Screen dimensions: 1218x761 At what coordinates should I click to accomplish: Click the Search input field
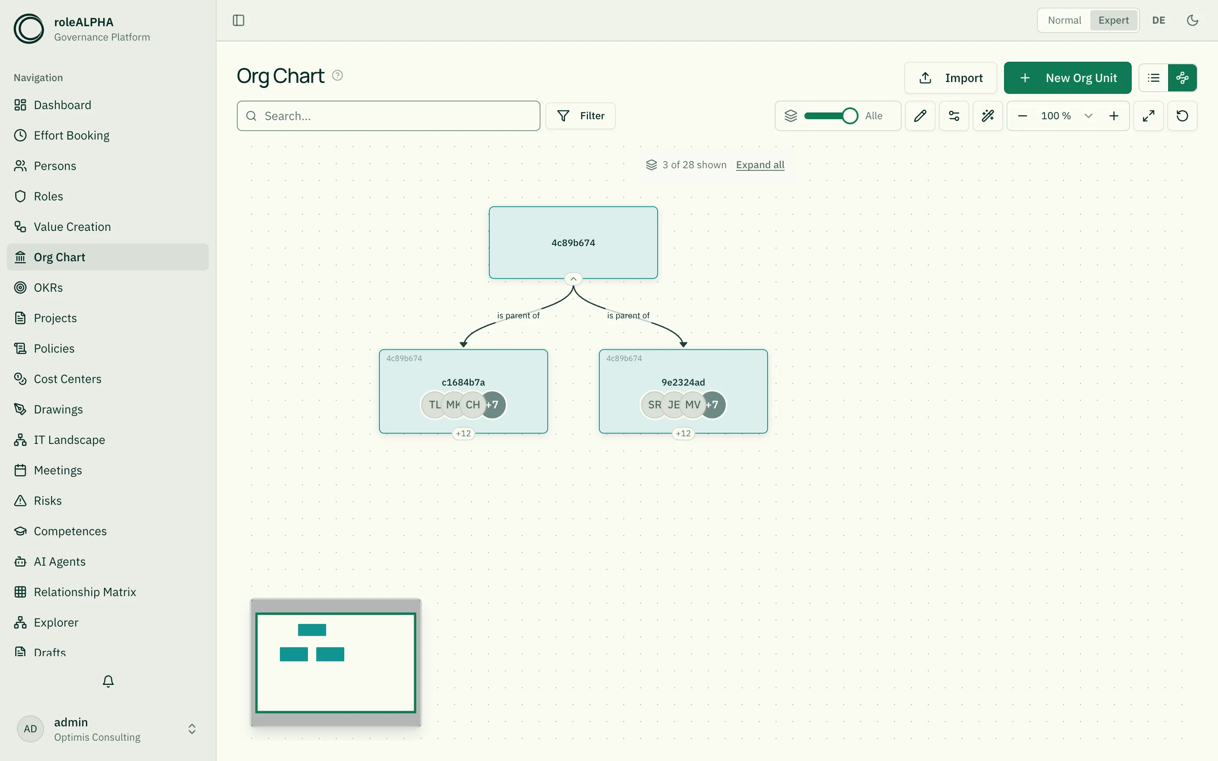[389, 116]
